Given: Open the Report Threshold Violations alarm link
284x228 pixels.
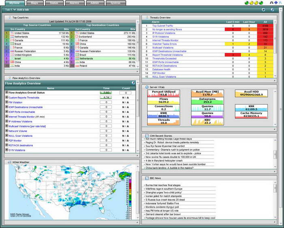Looking at the screenshot, I should tap(168, 55).
